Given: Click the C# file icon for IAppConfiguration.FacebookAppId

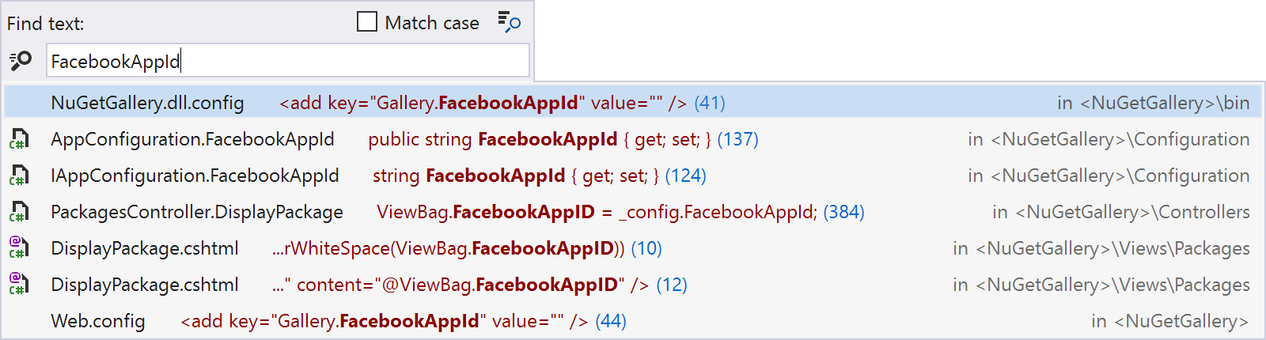Looking at the screenshot, I should click(x=19, y=176).
